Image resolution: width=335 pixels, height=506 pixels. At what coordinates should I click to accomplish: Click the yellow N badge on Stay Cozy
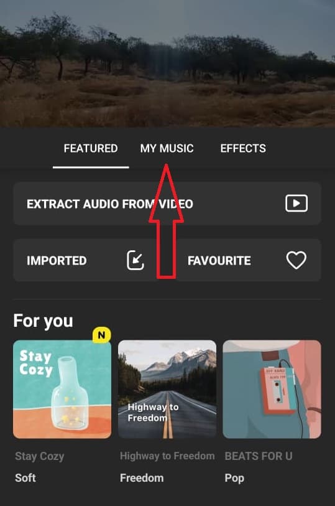(x=102, y=335)
